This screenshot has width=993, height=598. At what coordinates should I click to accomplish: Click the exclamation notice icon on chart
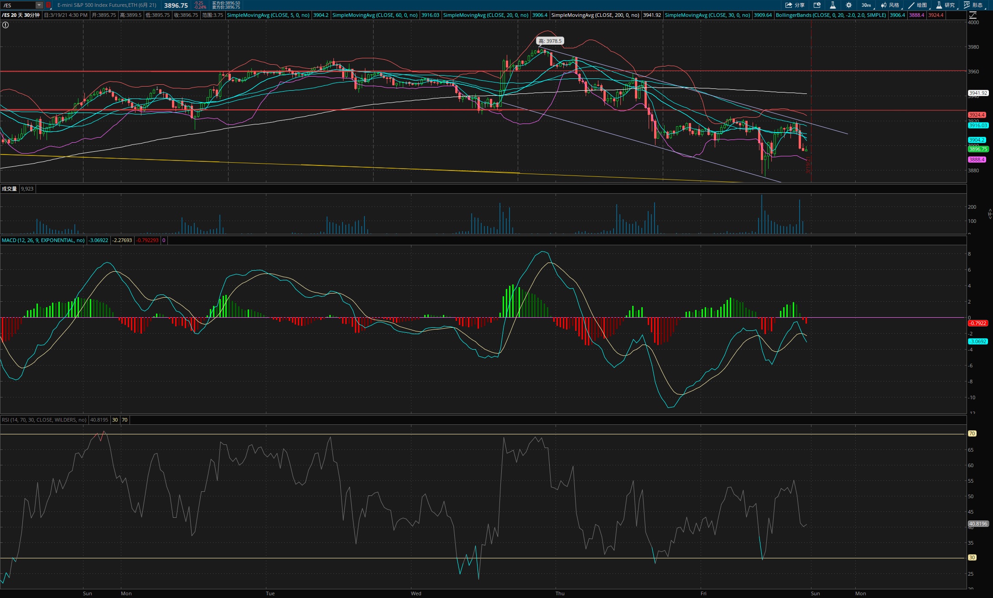(5, 25)
